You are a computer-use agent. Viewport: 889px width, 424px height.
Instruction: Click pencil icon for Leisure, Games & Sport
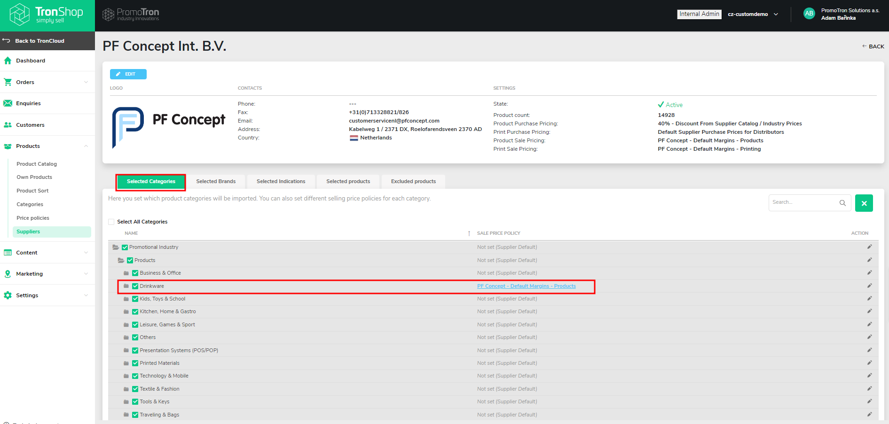(869, 324)
